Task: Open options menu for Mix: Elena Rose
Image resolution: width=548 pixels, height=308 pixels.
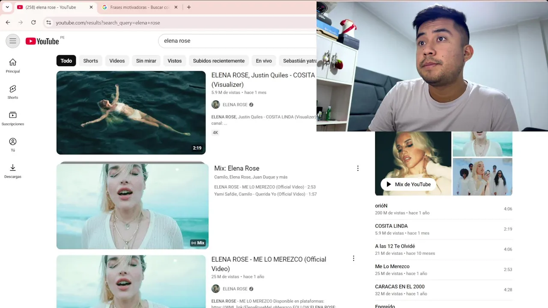Action: (358, 169)
